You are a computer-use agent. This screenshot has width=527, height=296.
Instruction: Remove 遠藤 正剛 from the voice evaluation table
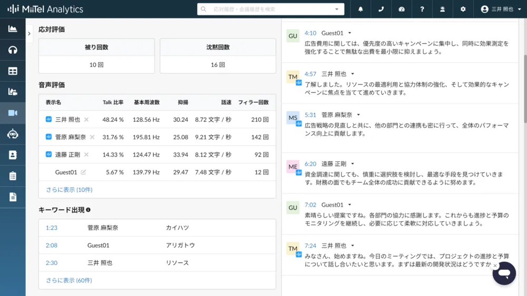click(x=86, y=155)
